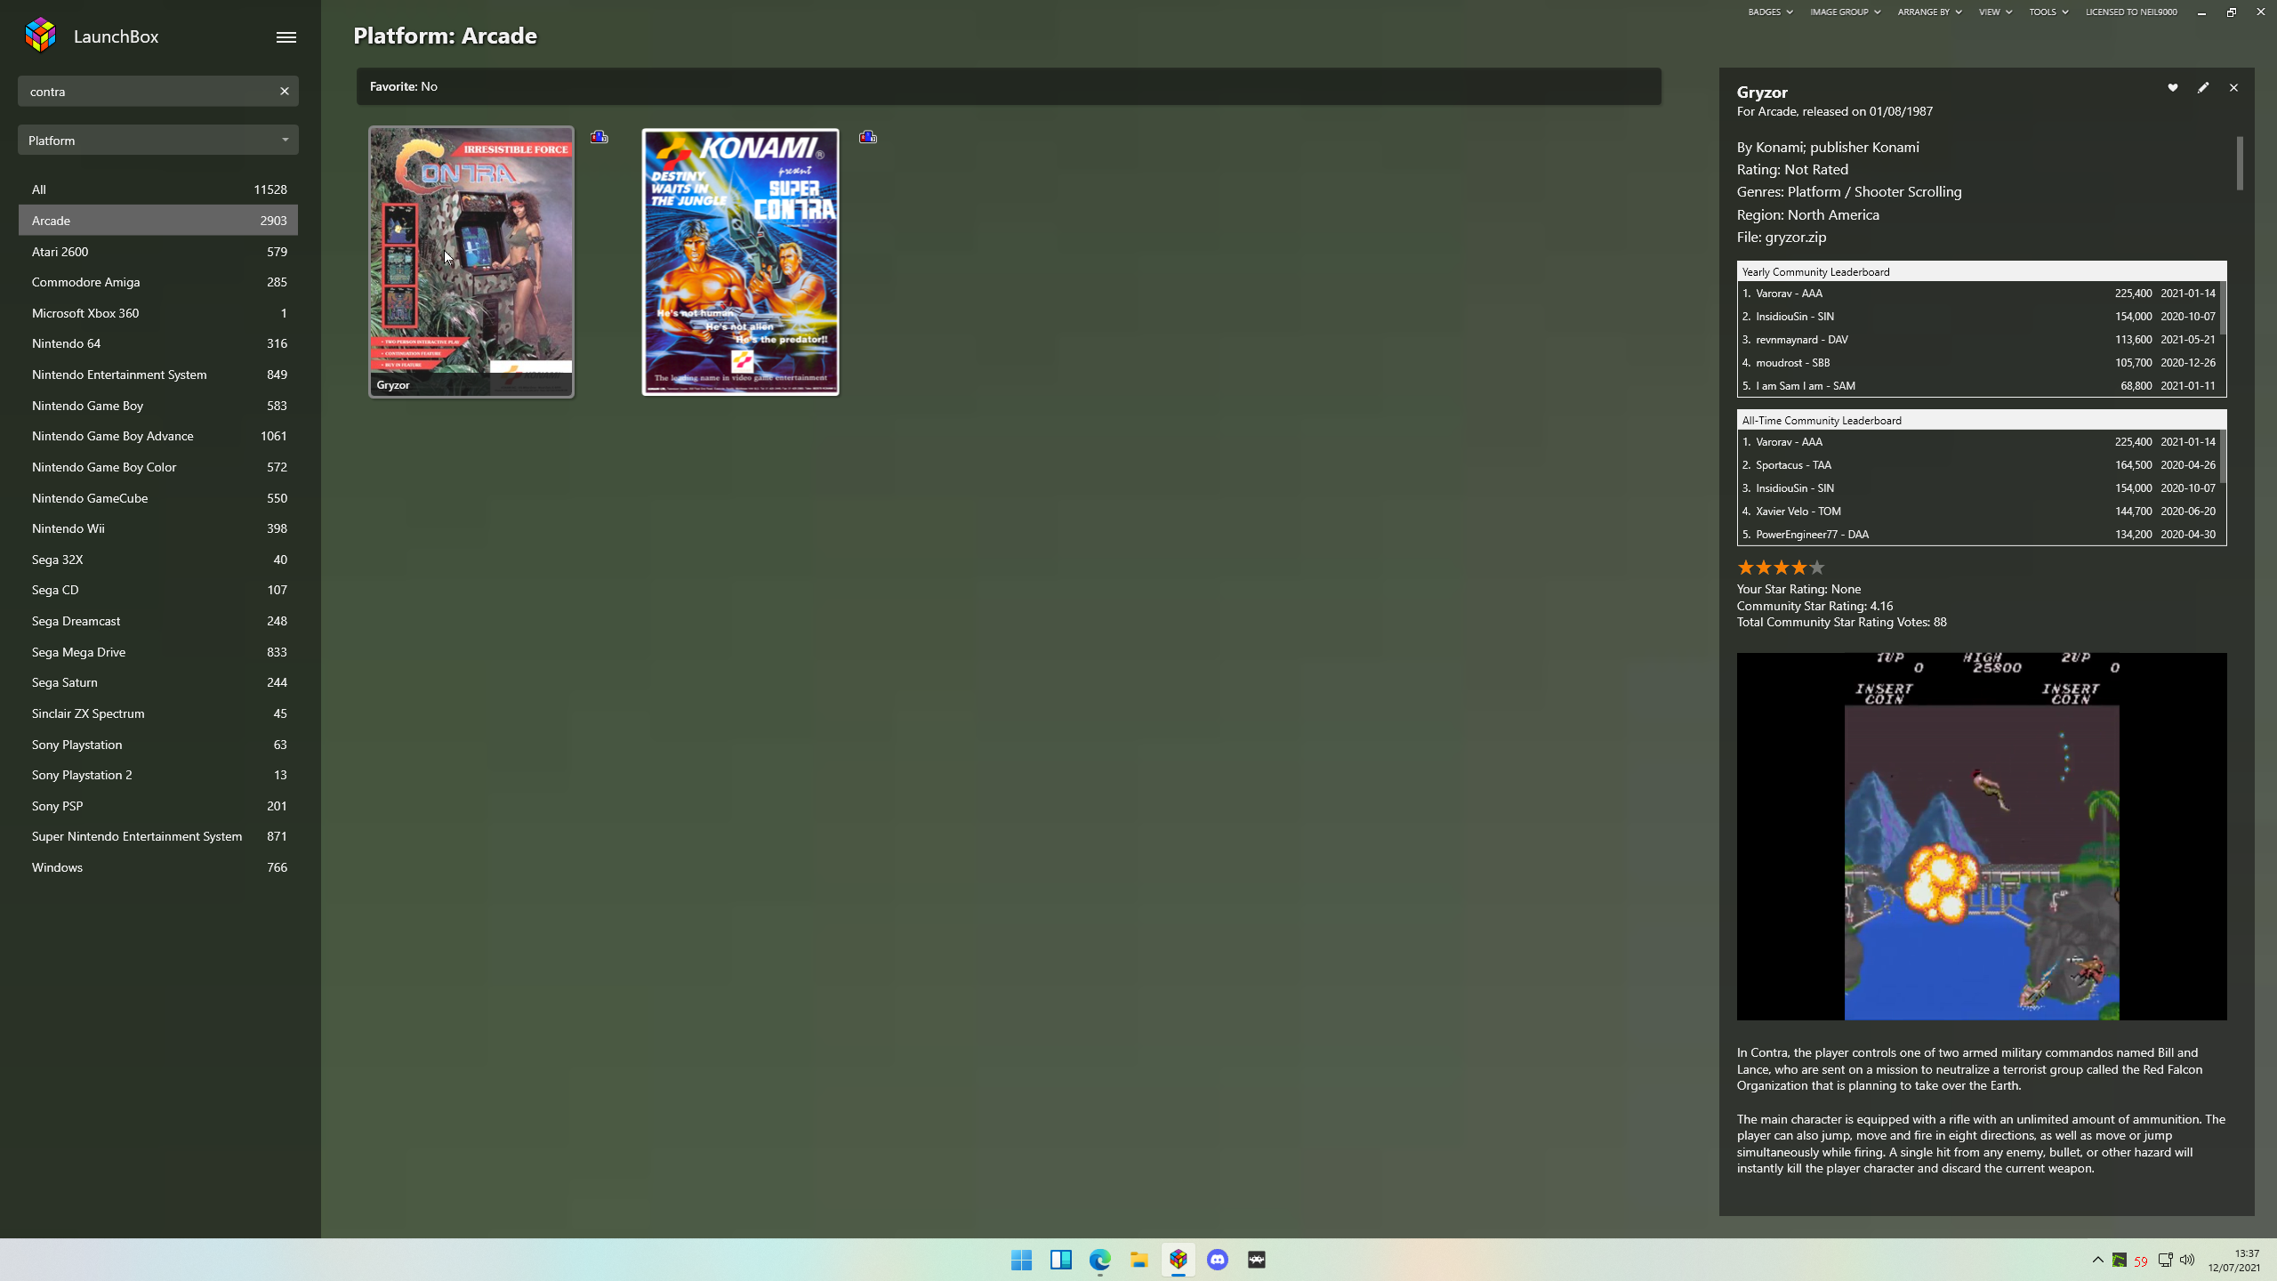This screenshot has width=2277, height=1281.
Task: Select the Sinclair ZX Spectrum platform
Action: (158, 713)
